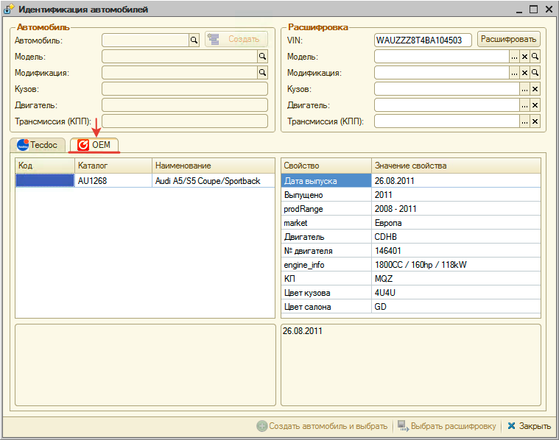Select the AU1268 catalog row
The width and height of the screenshot is (559, 440).
coord(113,180)
